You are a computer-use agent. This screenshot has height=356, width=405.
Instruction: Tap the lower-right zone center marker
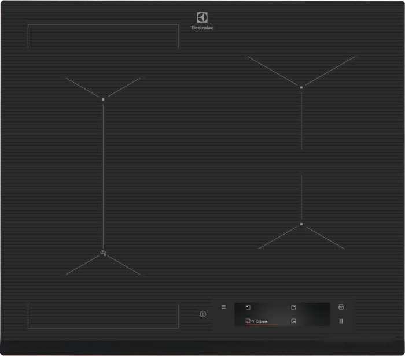301,224
